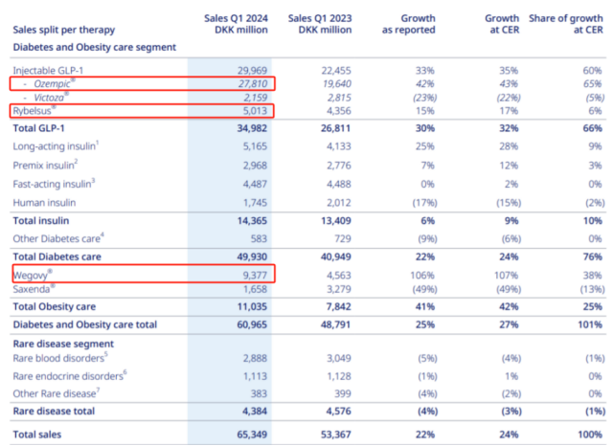Select Human insulin value 1,745
The image size is (613, 446).
coord(255,203)
